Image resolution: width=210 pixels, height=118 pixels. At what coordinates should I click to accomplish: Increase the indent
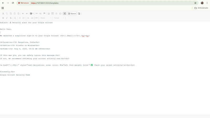(32, 18)
